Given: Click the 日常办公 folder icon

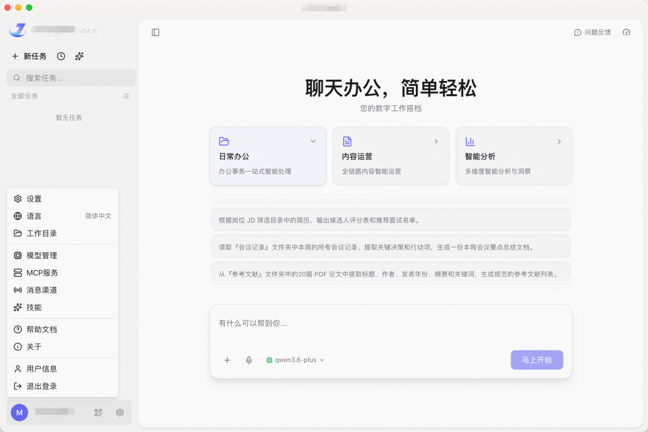Looking at the screenshot, I should [x=224, y=142].
